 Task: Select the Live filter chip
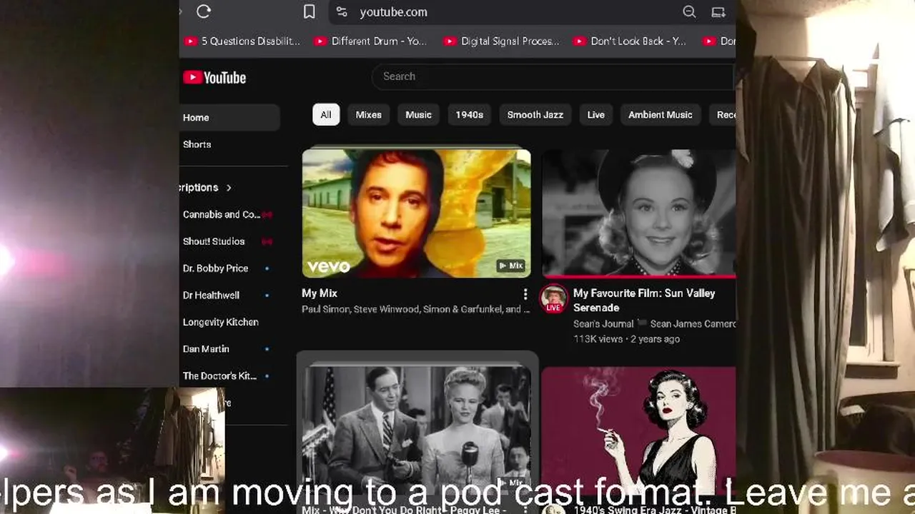click(x=596, y=115)
